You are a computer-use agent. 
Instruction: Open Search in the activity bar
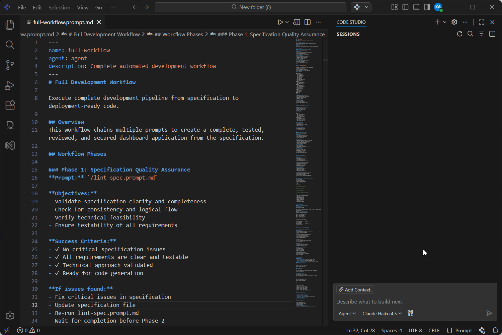10,45
